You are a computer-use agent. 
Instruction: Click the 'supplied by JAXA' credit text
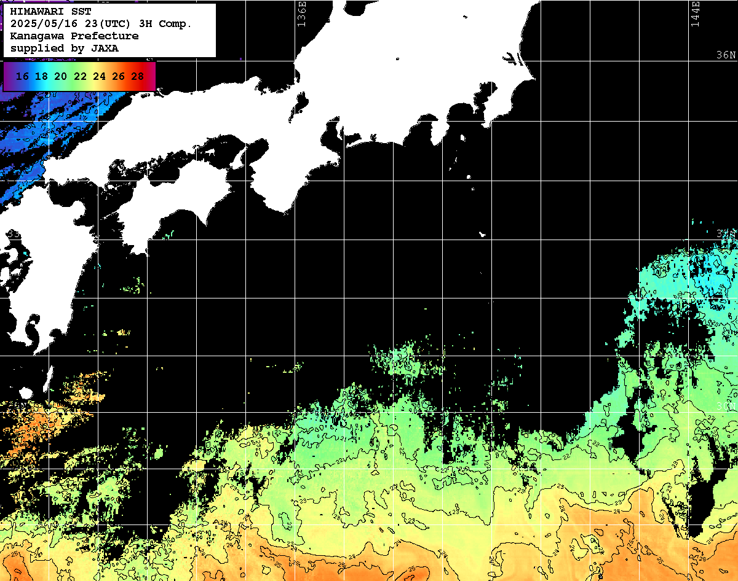65,48
